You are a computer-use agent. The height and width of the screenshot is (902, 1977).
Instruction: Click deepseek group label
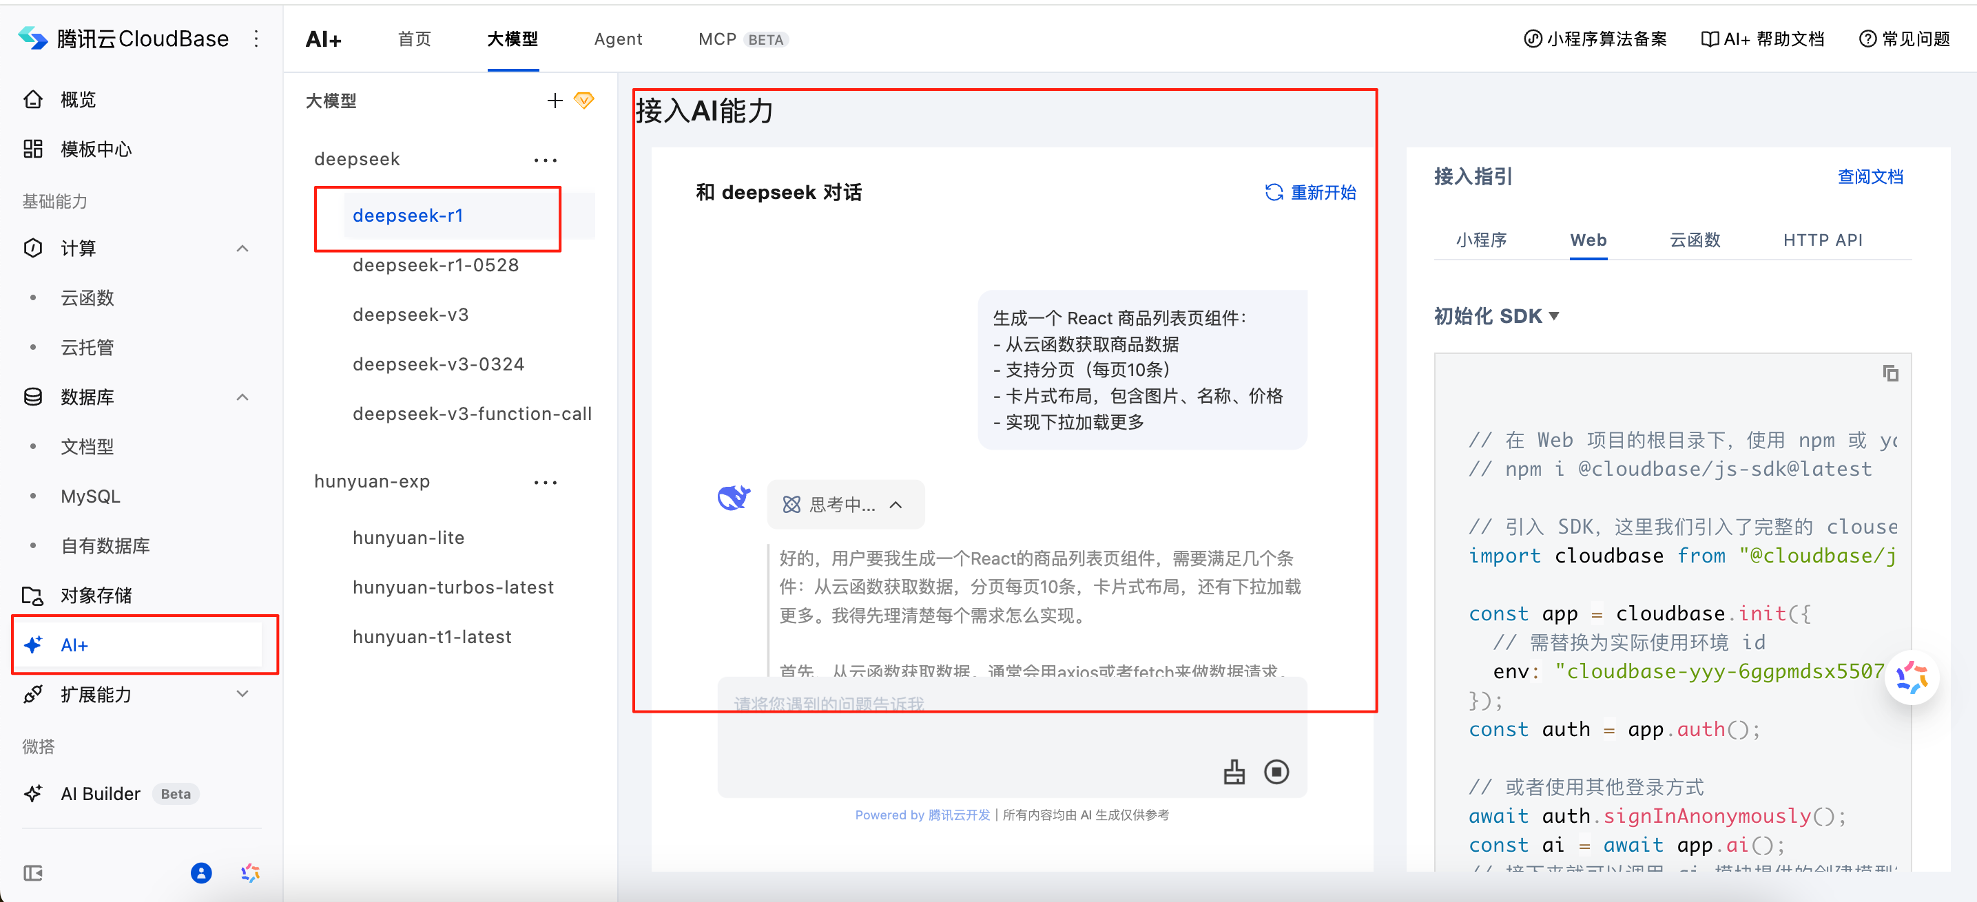point(357,160)
